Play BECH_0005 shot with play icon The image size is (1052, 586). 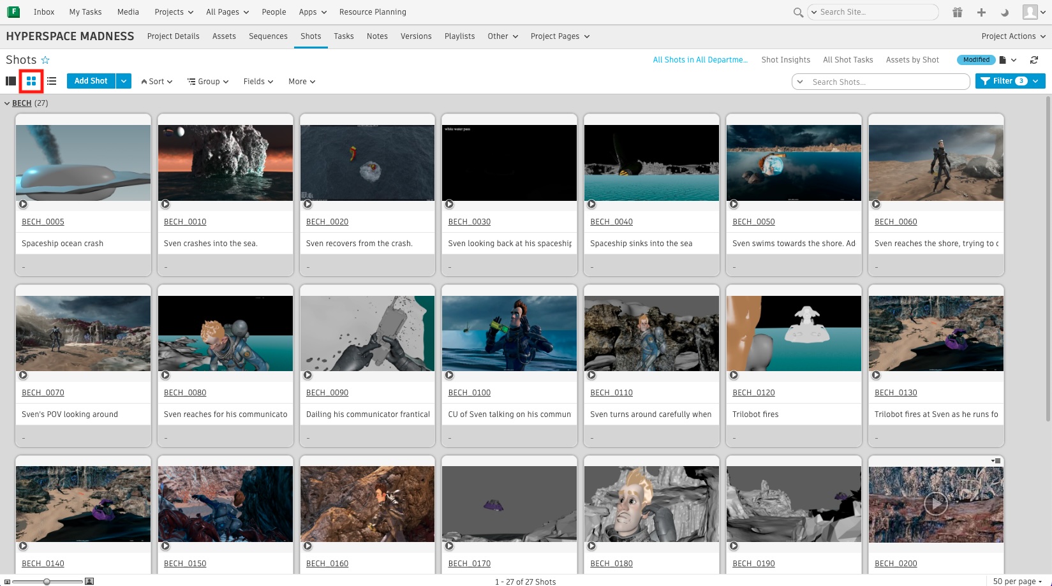click(x=23, y=205)
